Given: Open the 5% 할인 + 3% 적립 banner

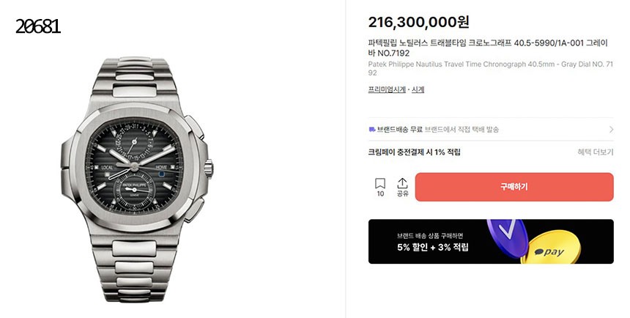Looking at the screenshot, I should (x=432, y=247).
